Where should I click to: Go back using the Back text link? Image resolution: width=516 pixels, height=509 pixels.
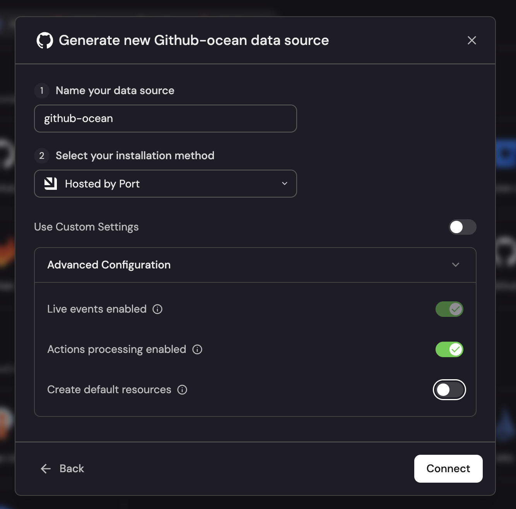[x=72, y=469]
